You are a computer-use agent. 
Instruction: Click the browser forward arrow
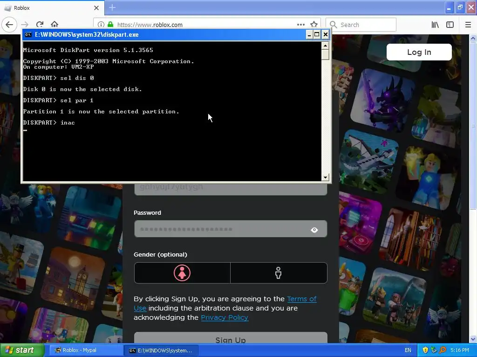(25, 25)
